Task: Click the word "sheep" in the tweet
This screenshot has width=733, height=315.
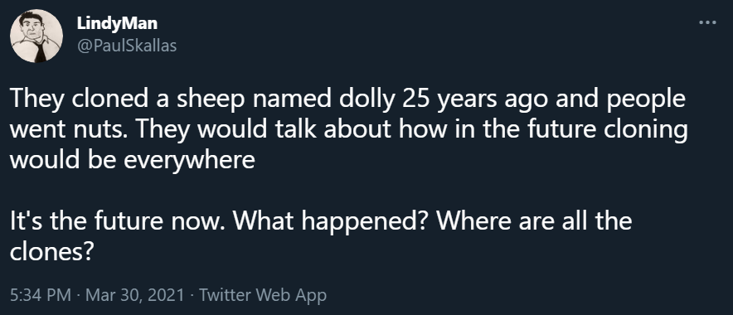Action: click(209, 99)
